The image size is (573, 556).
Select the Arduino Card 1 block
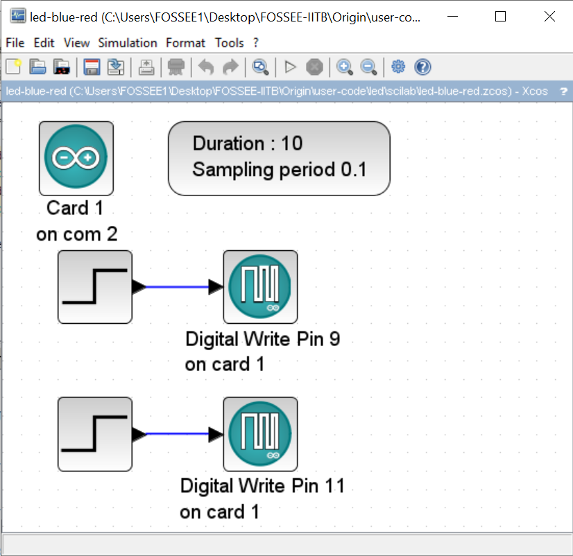76,159
